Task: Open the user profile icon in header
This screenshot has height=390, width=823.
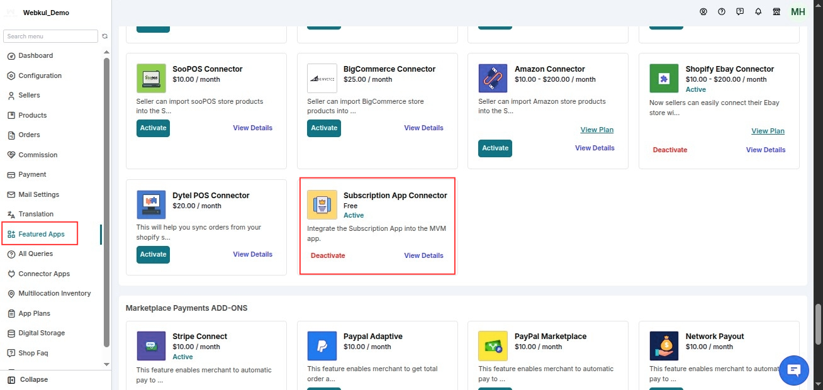Action: [703, 12]
